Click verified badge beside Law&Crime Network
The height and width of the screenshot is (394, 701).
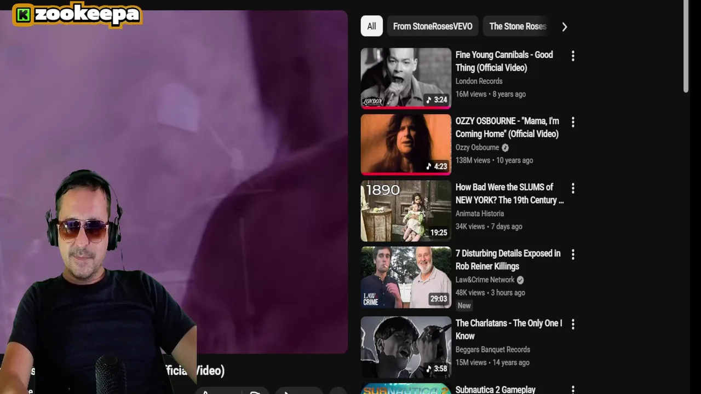(520, 280)
